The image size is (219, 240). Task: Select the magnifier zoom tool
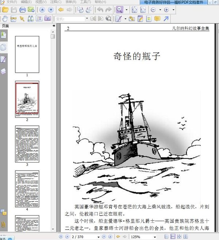tap(120, 10)
